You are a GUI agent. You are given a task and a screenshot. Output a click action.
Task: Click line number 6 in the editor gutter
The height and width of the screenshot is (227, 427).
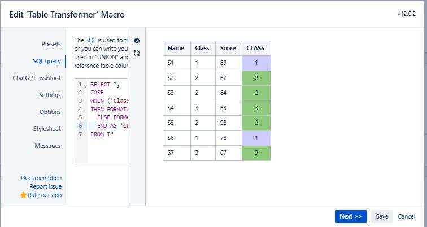tap(80, 126)
